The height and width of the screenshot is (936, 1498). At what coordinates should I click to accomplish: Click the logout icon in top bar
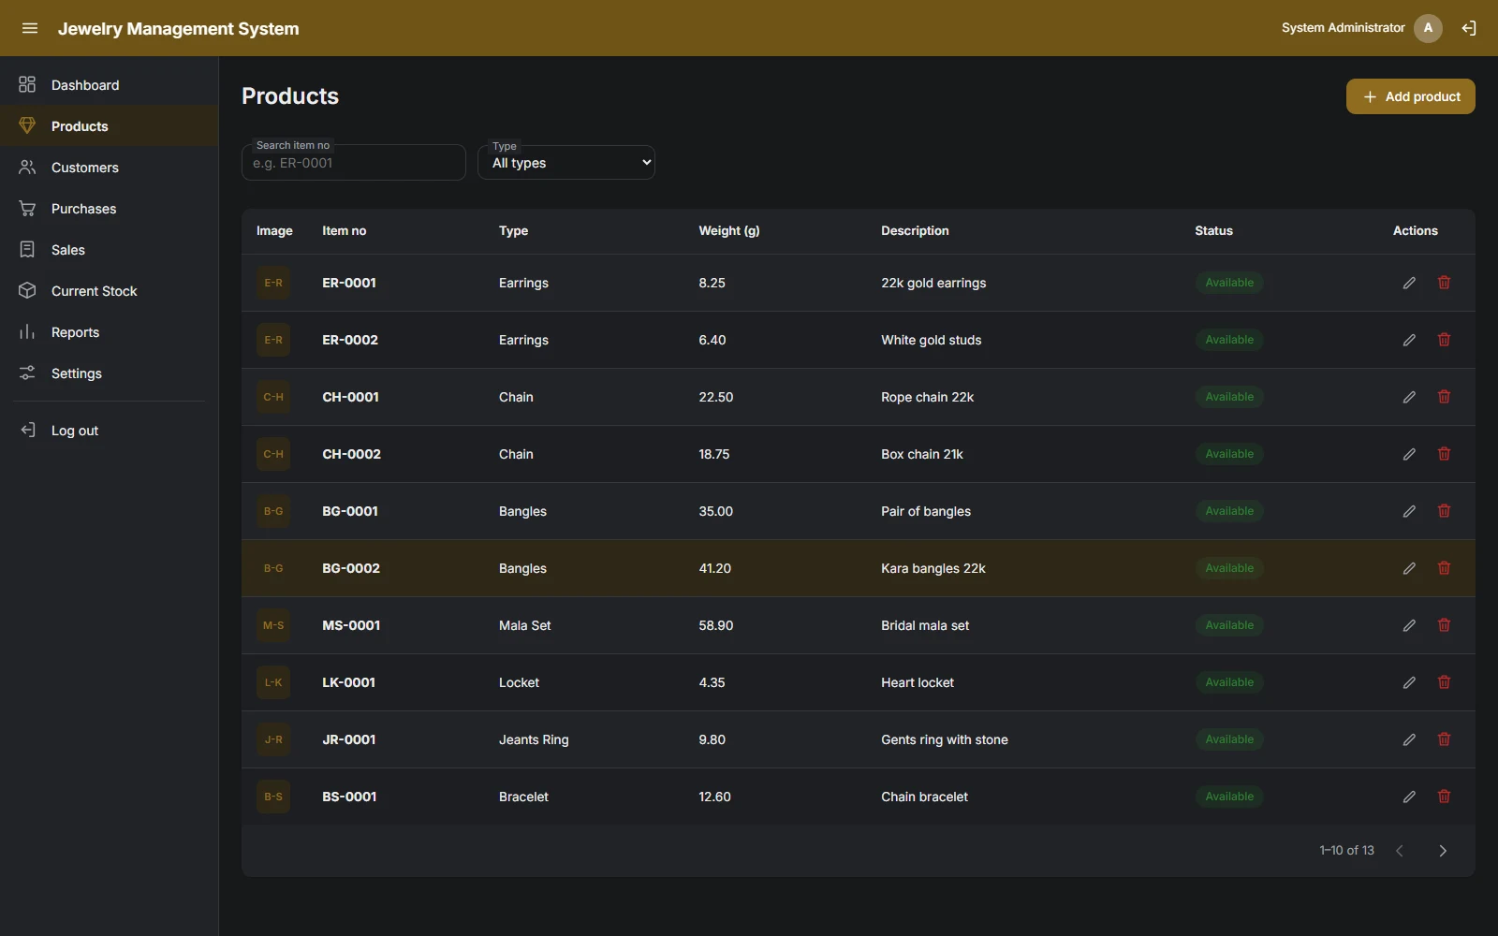pyautogui.click(x=1469, y=28)
